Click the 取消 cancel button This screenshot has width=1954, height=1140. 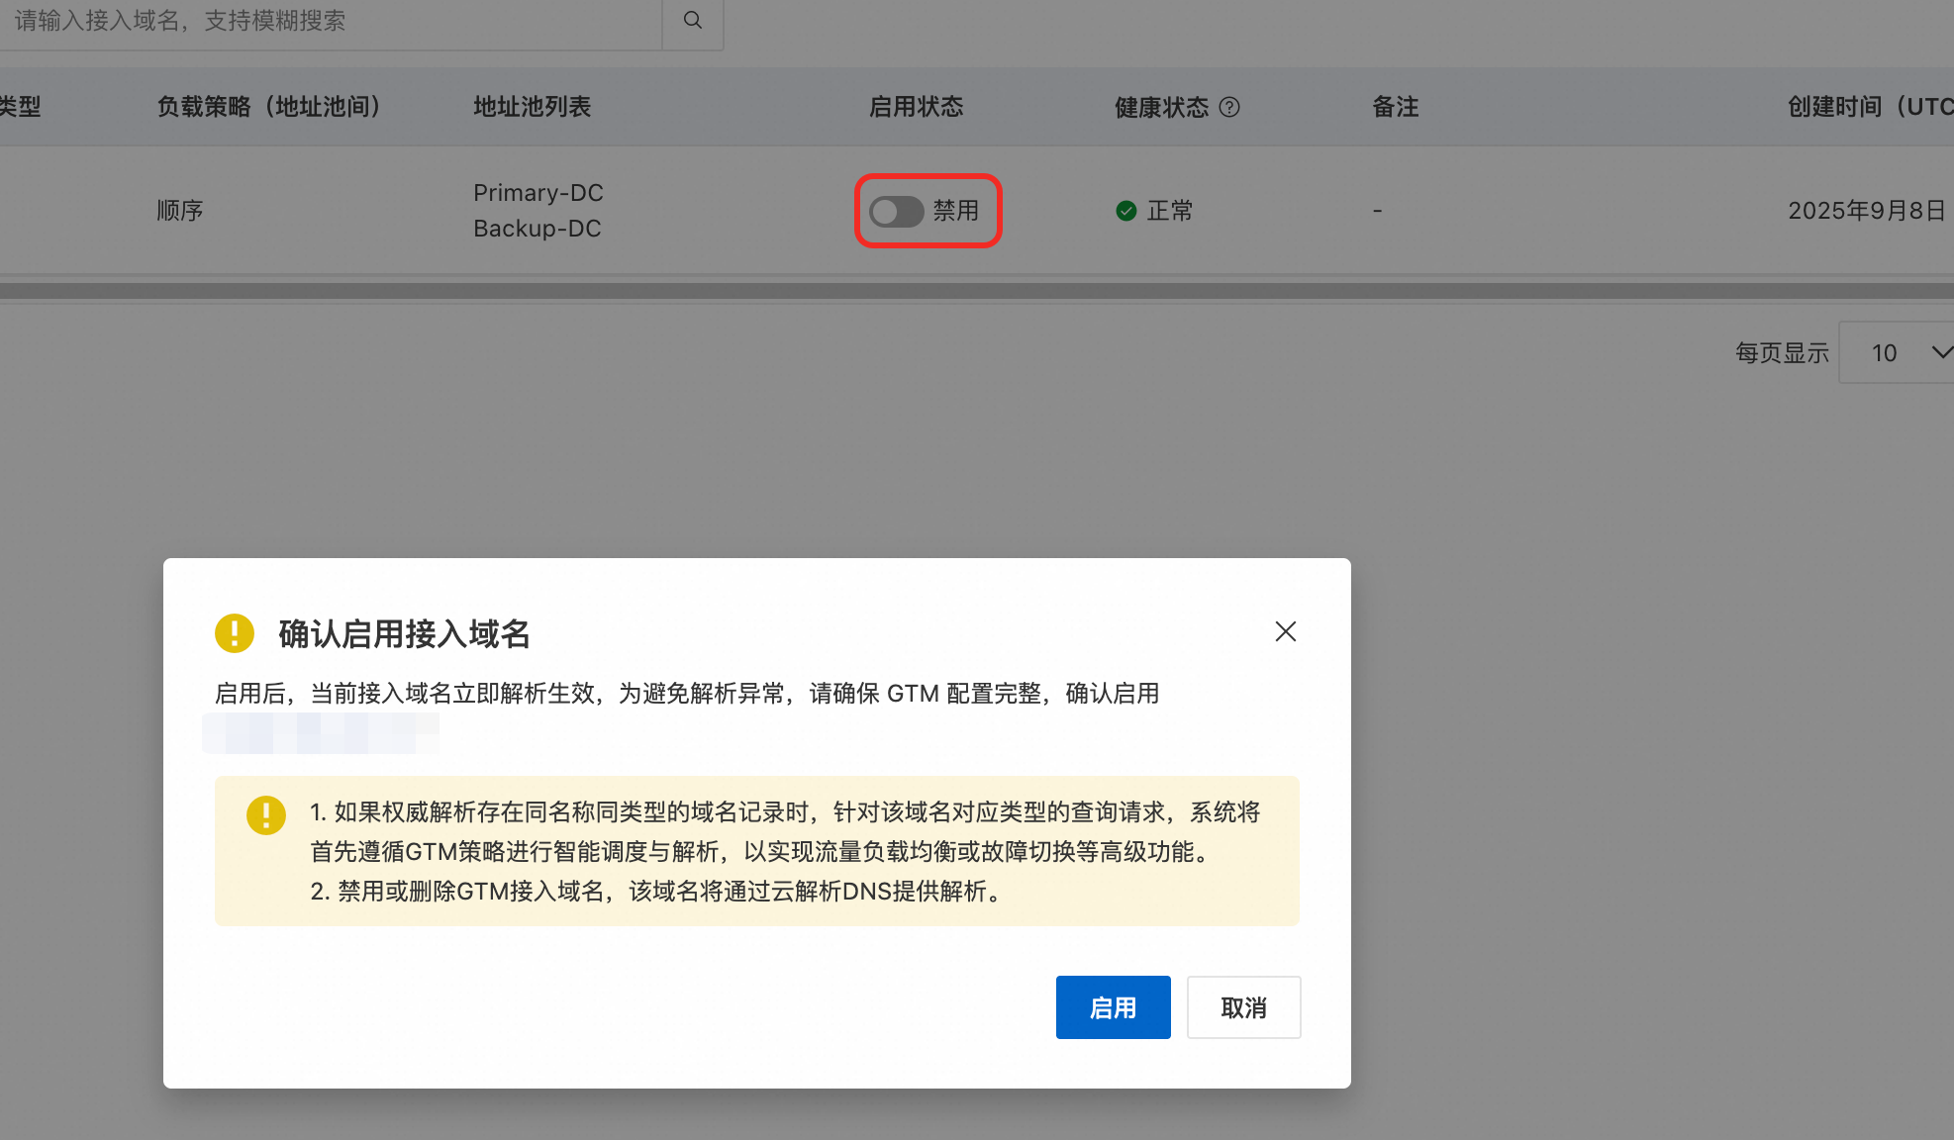[x=1243, y=1007]
